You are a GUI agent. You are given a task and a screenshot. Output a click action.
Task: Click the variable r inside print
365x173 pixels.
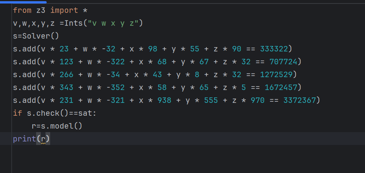[43, 139]
